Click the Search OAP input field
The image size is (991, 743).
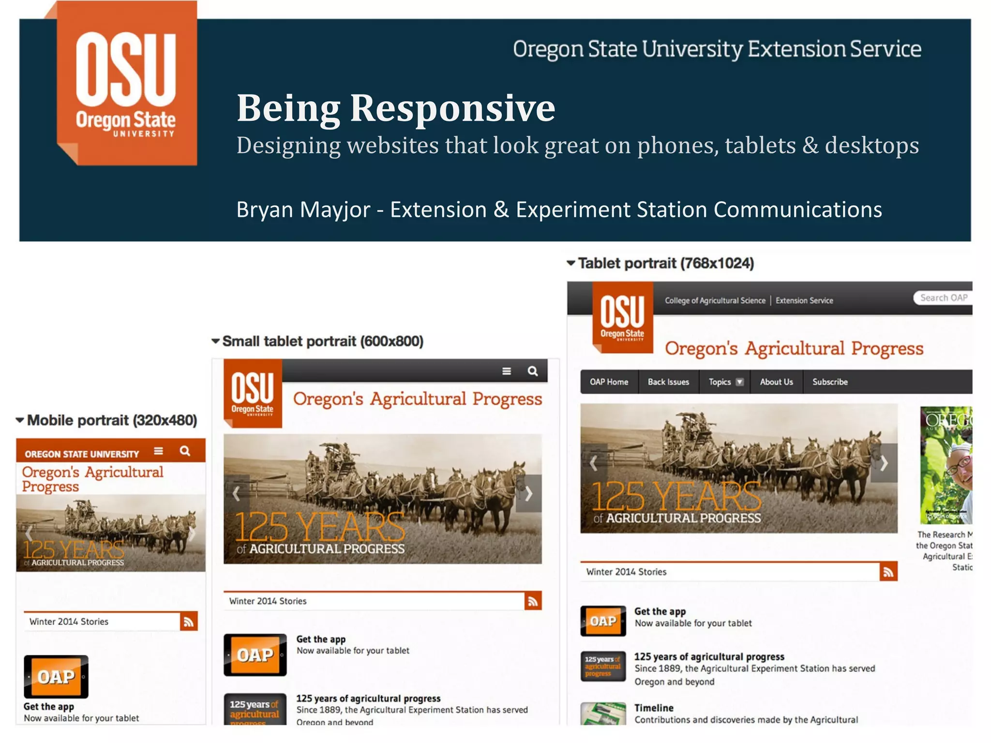943,298
